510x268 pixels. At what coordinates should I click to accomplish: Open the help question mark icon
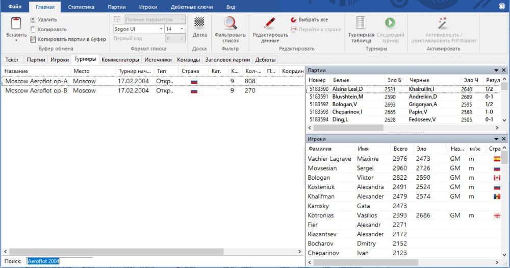tap(501, 7)
